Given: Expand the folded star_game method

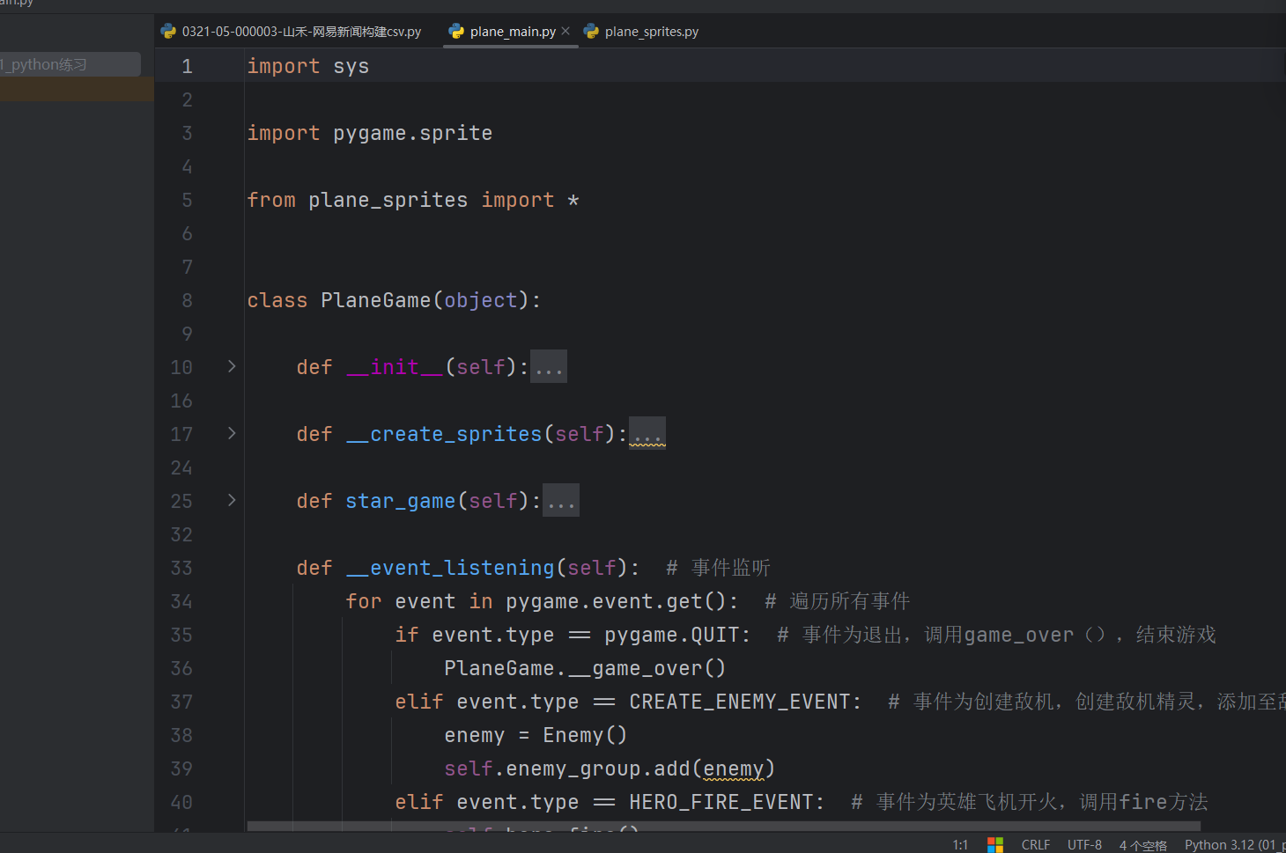Looking at the screenshot, I should click(232, 500).
